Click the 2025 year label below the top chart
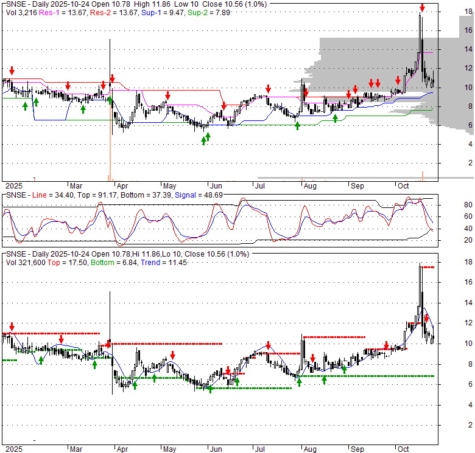 (x=13, y=185)
